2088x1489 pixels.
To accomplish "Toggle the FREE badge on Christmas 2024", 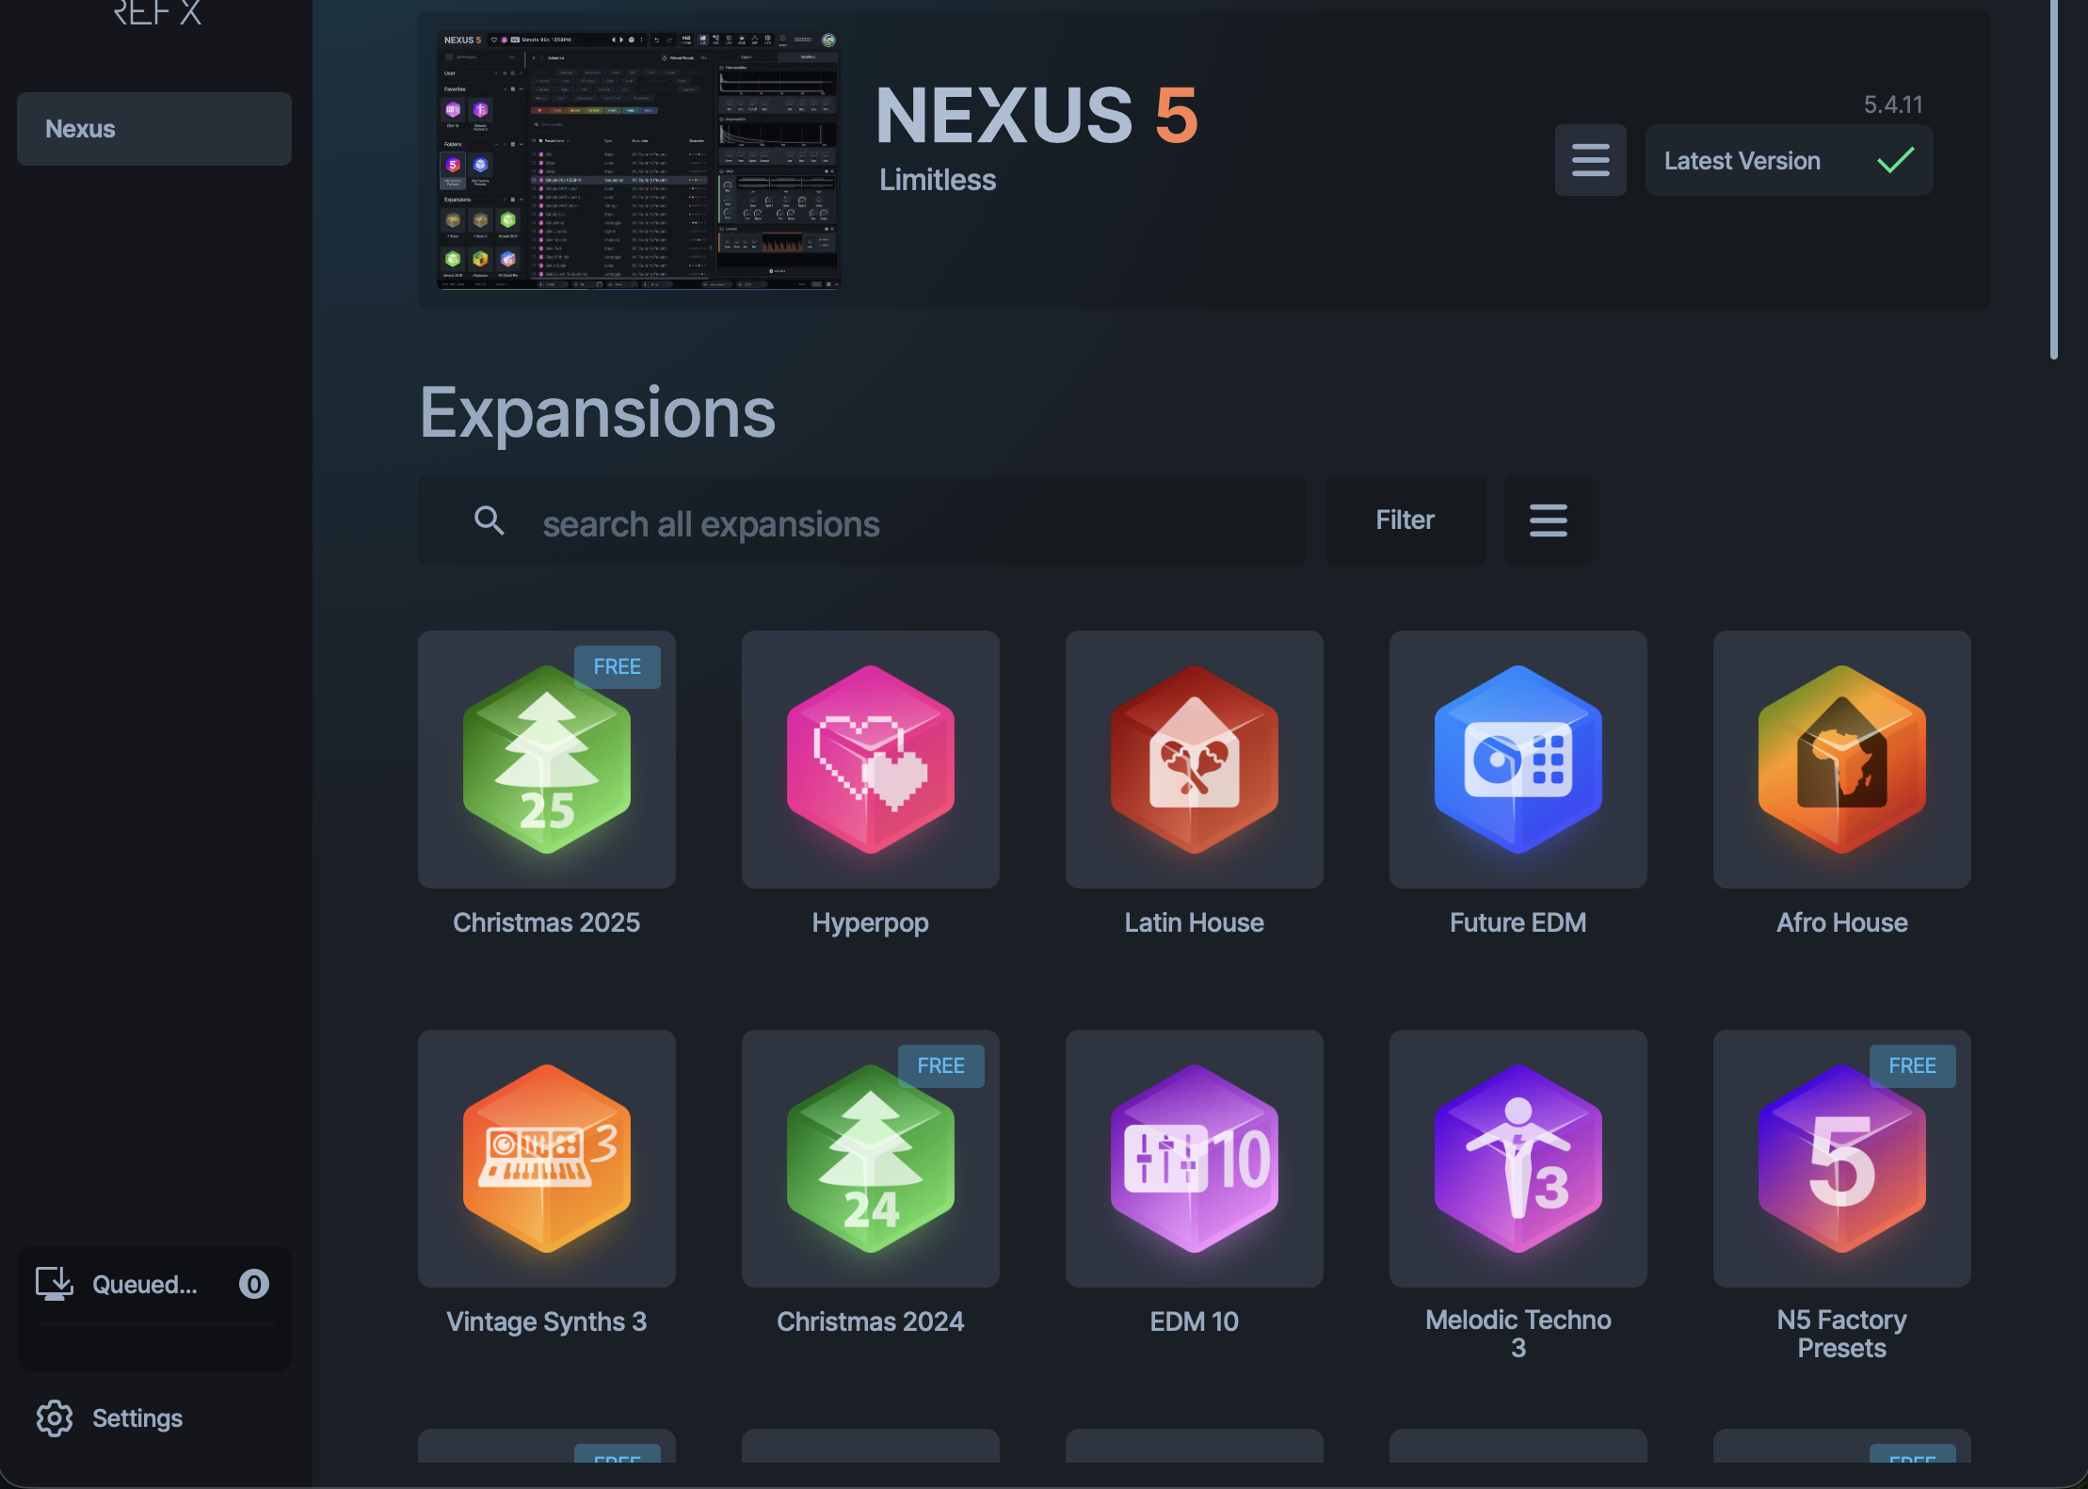I will [x=940, y=1065].
